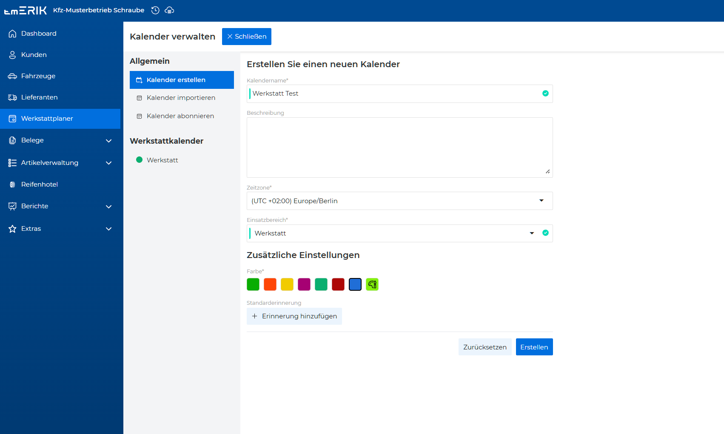Open Fahrzeuge section
The height and width of the screenshot is (434, 724).
coord(60,76)
